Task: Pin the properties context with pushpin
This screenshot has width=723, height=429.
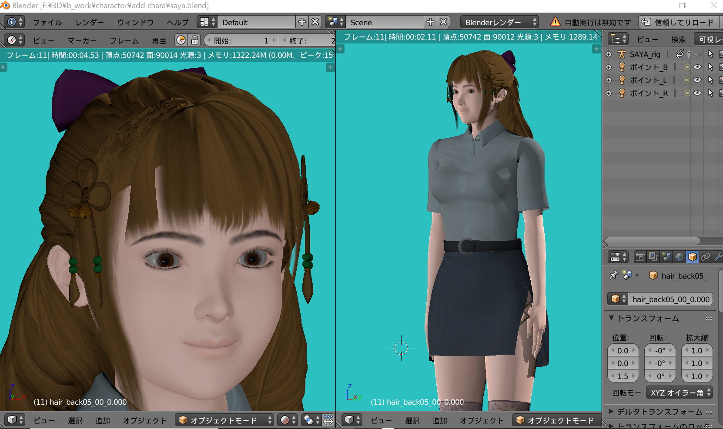Action: (613, 275)
